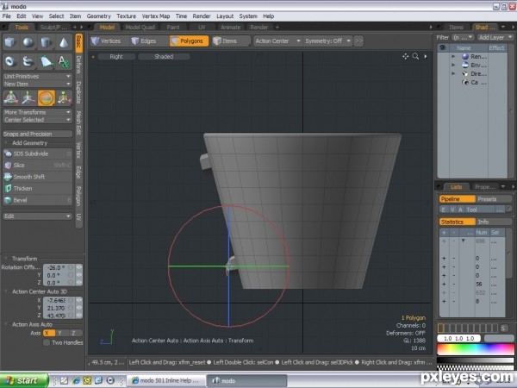
Task: Activate the Transform tool icon
Action: click(11, 98)
